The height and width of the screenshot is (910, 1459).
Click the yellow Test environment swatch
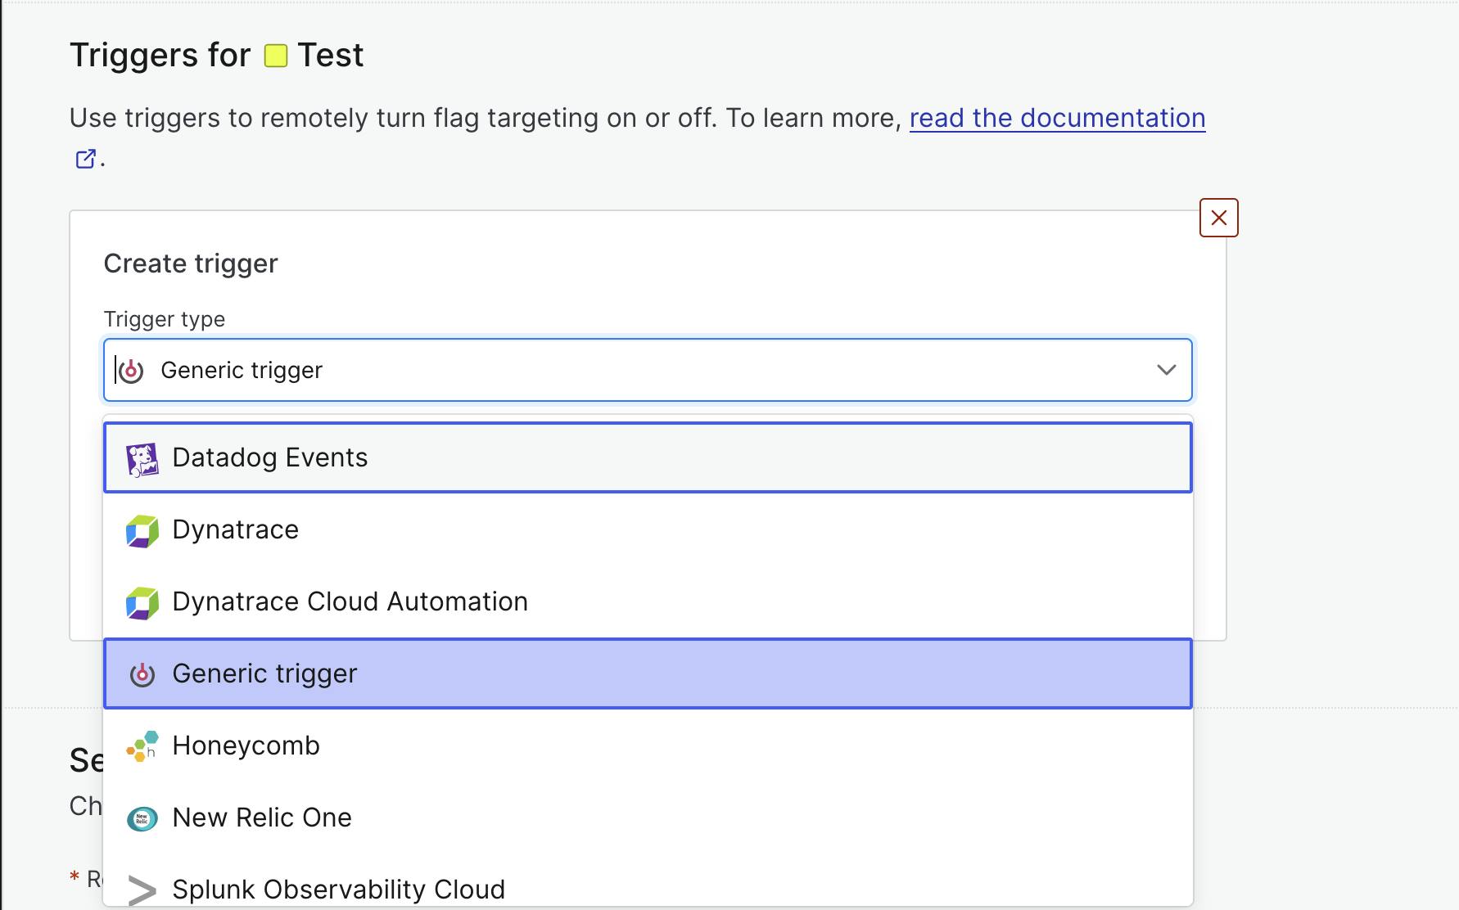pos(276,56)
